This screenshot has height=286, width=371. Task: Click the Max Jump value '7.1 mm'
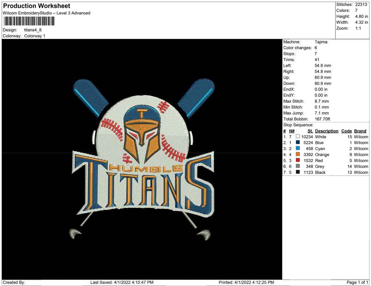322,113
